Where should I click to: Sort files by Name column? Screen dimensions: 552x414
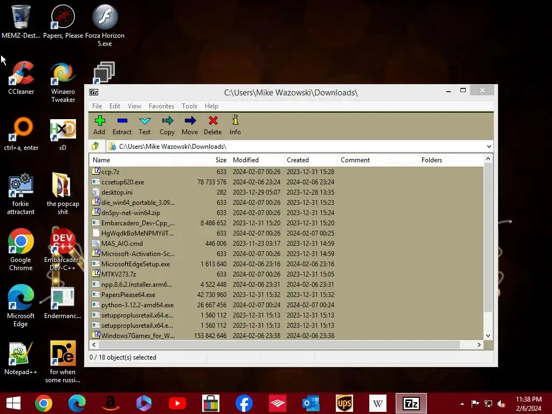[133, 160]
